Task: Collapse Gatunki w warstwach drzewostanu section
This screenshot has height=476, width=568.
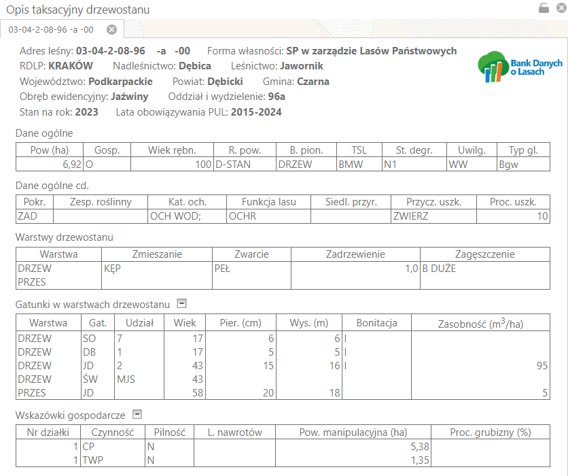Action: (x=181, y=303)
